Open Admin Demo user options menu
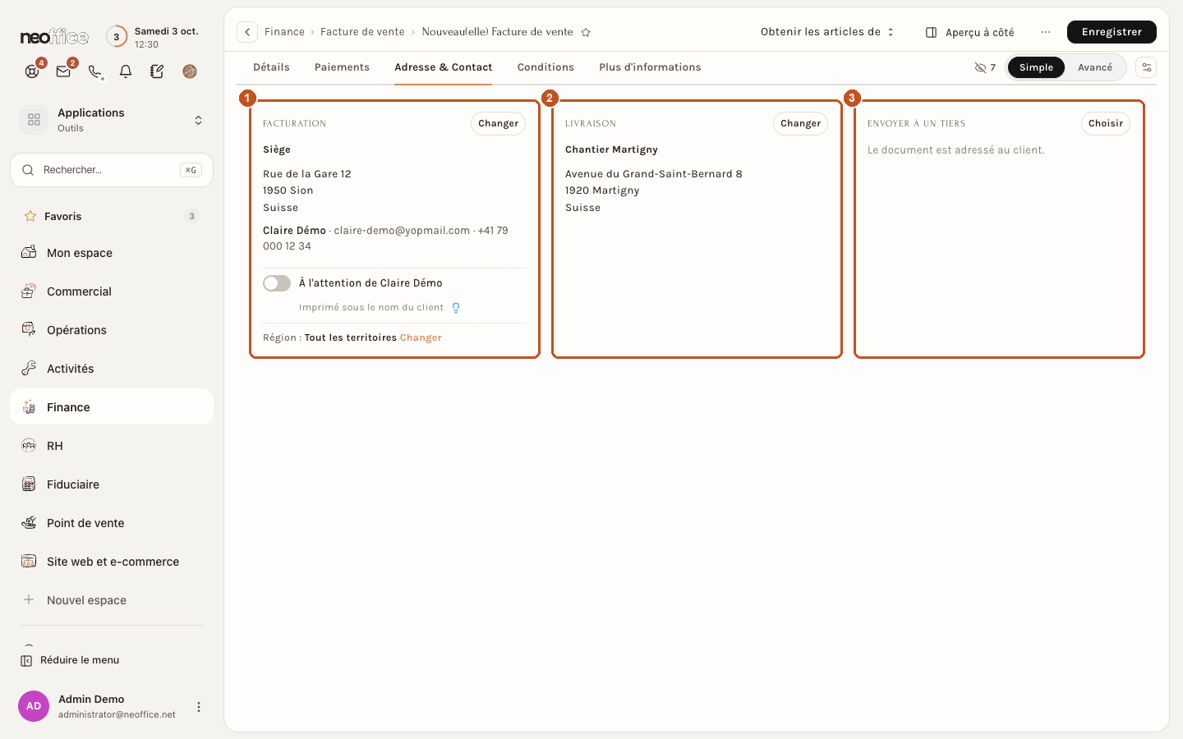Image resolution: width=1183 pixels, height=739 pixels. click(199, 707)
